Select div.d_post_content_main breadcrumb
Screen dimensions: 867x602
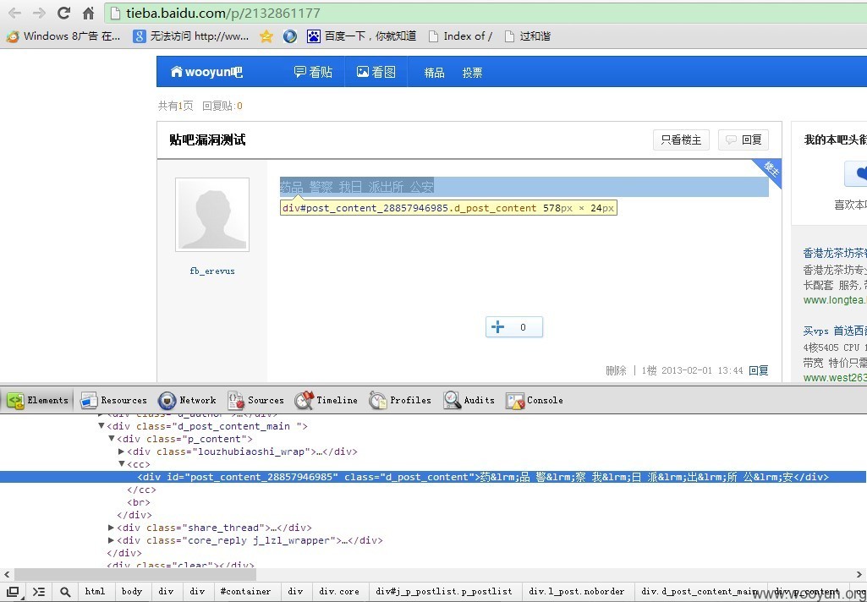pyautogui.click(x=700, y=592)
